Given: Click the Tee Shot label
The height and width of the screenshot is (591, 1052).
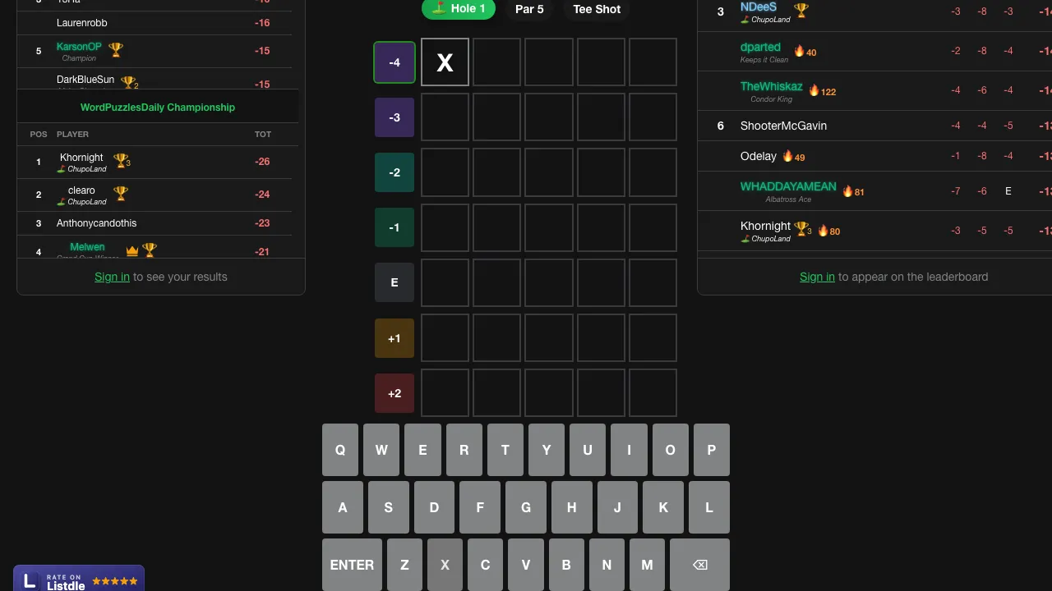Looking at the screenshot, I should (597, 9).
